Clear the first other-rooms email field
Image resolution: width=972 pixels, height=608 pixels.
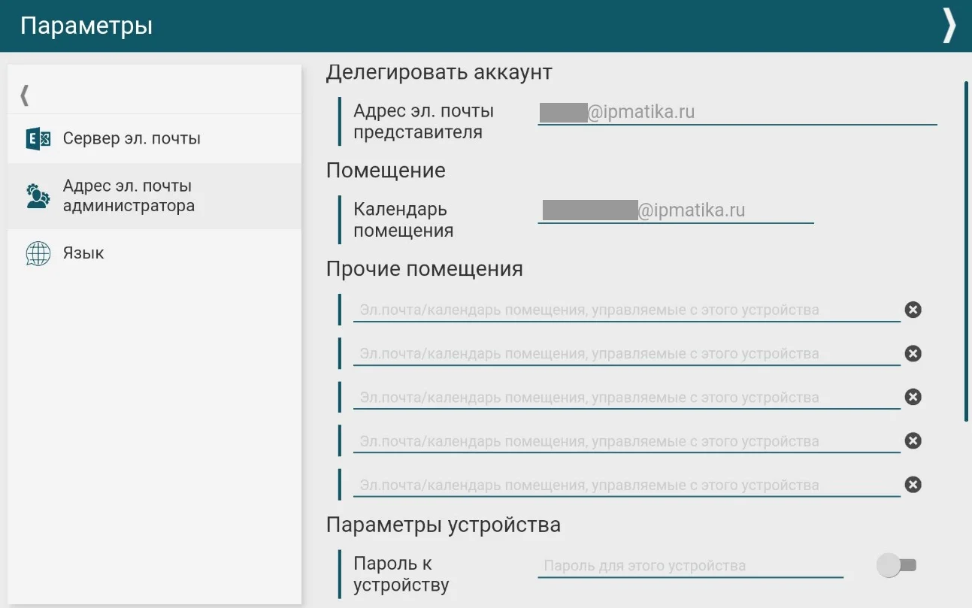coord(913,310)
